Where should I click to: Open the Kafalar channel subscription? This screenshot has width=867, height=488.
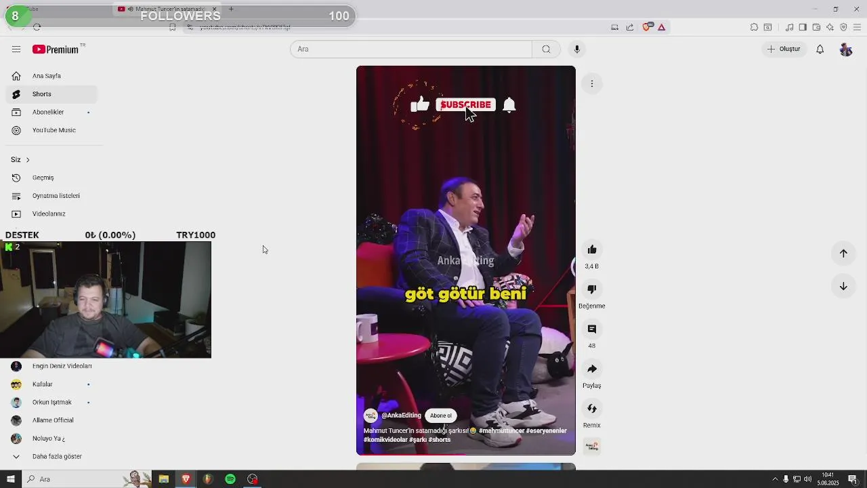51,384
